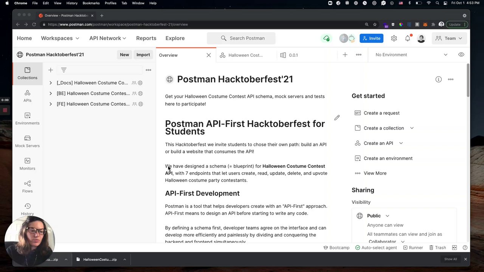Click the workspace team member avatars
The width and height of the screenshot is (484, 272).
[x=347, y=38]
